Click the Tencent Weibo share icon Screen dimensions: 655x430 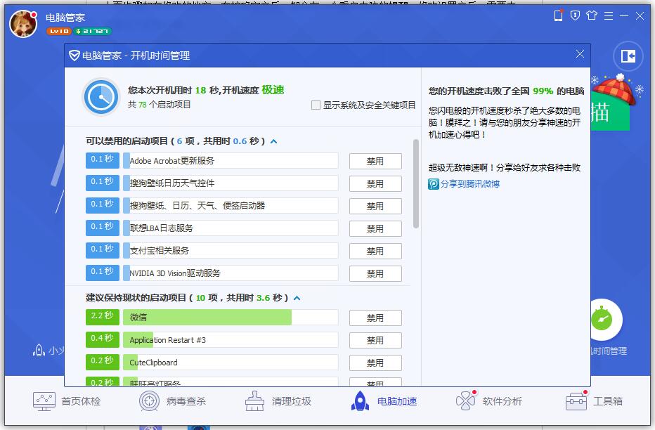point(433,184)
